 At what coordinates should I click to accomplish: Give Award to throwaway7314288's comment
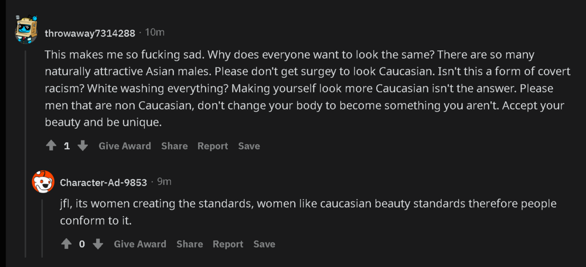[125, 146]
